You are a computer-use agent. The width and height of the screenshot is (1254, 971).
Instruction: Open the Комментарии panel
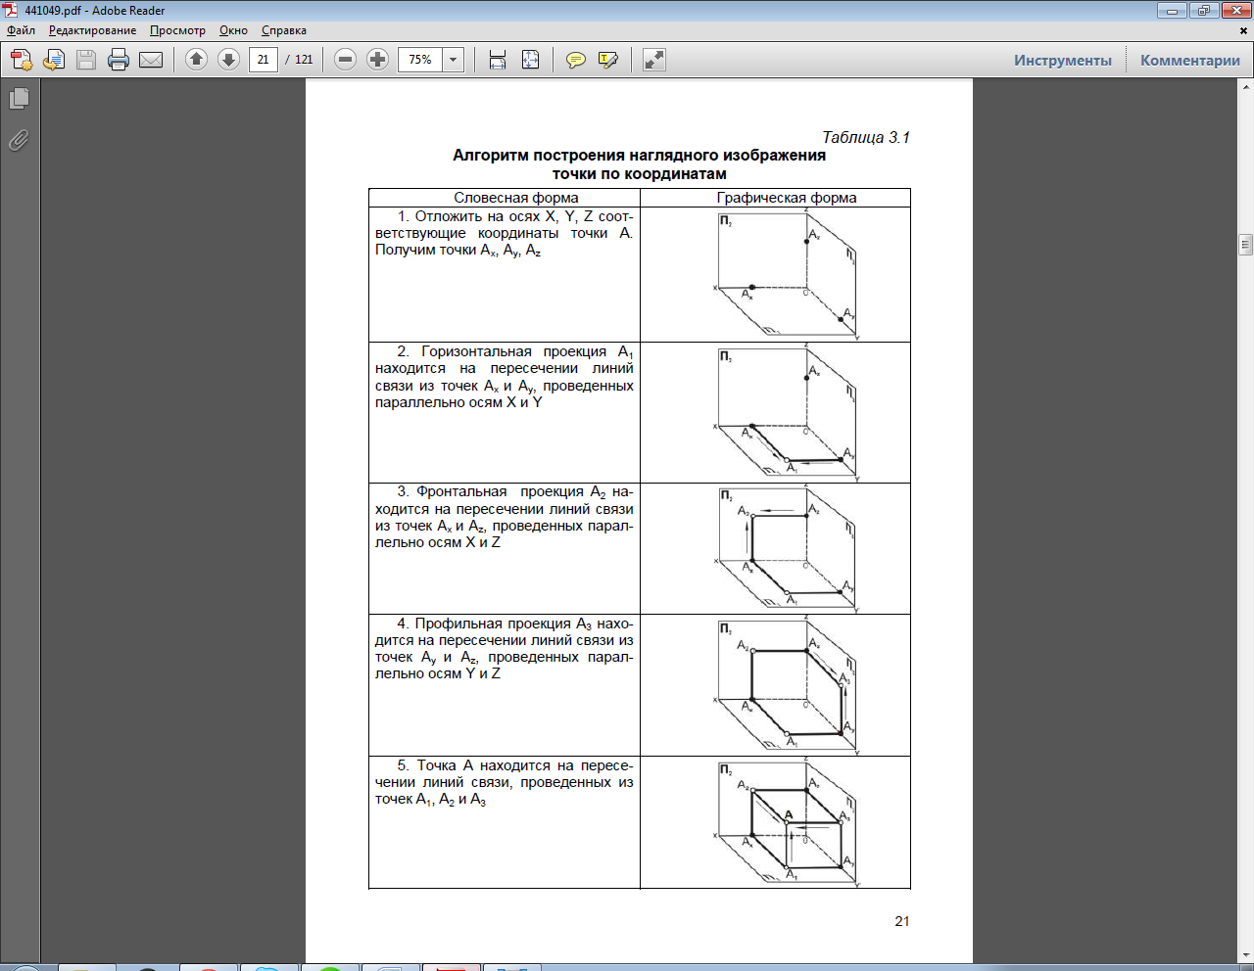1189,60
